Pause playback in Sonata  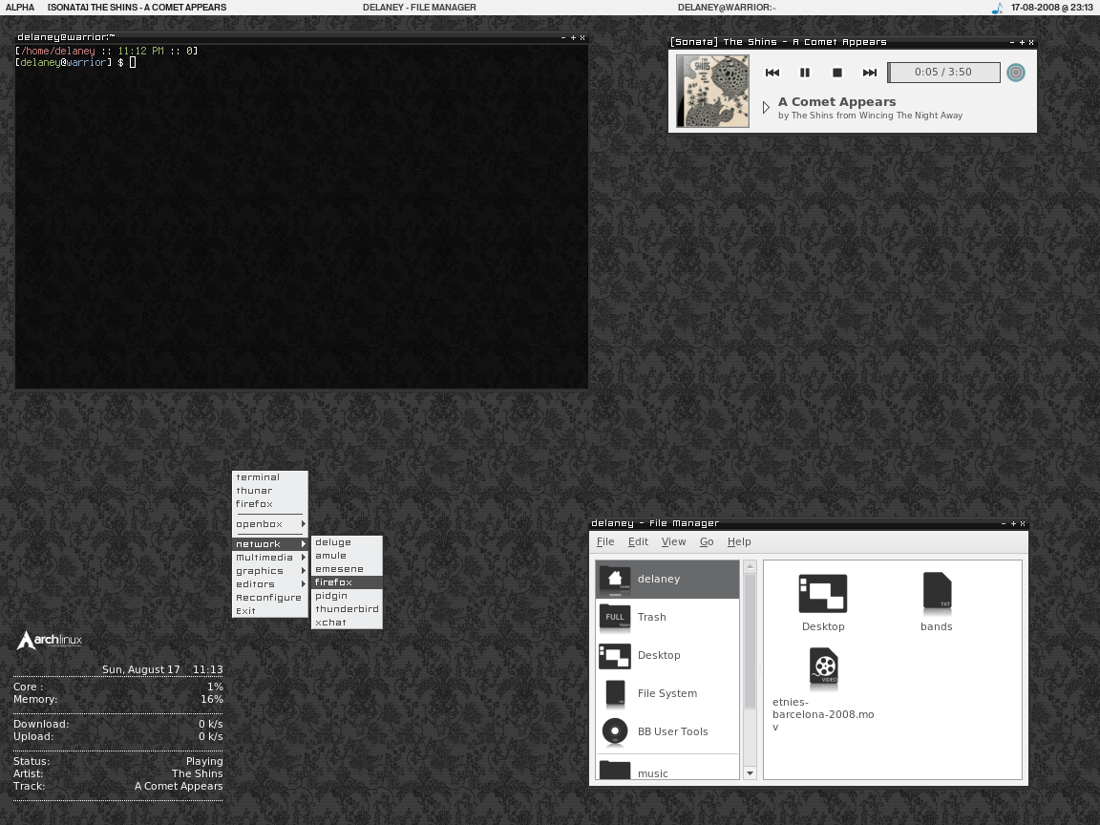click(x=805, y=73)
